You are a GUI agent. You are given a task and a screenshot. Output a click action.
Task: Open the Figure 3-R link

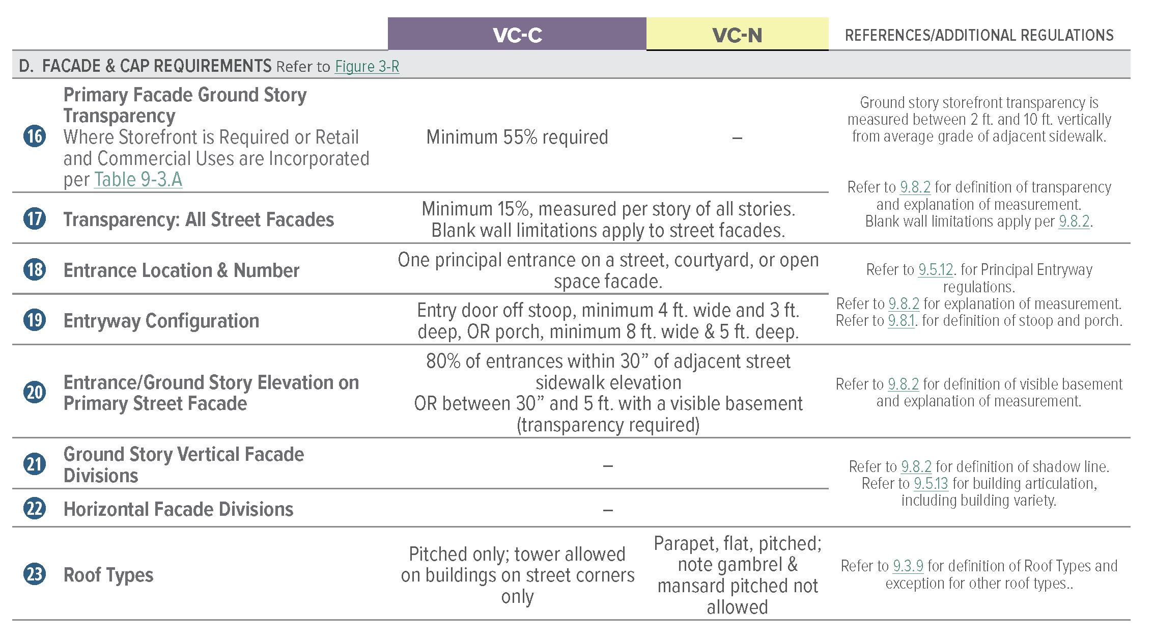tap(367, 67)
